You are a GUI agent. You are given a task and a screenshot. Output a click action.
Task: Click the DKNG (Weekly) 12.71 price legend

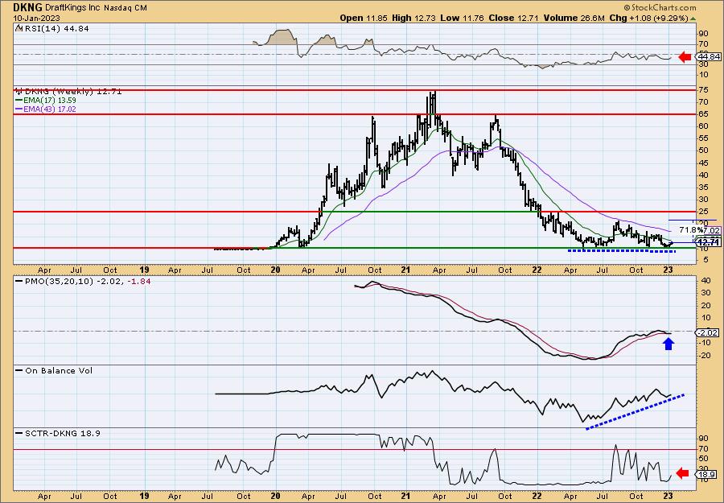(x=73, y=92)
